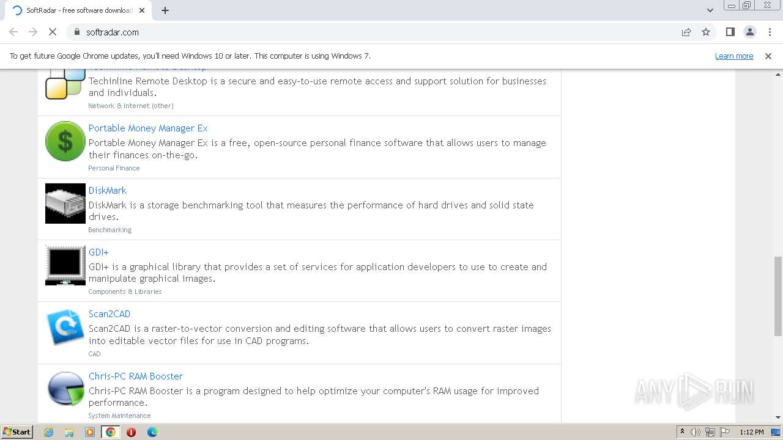
Task: Click the network tray icon
Action: click(710, 432)
